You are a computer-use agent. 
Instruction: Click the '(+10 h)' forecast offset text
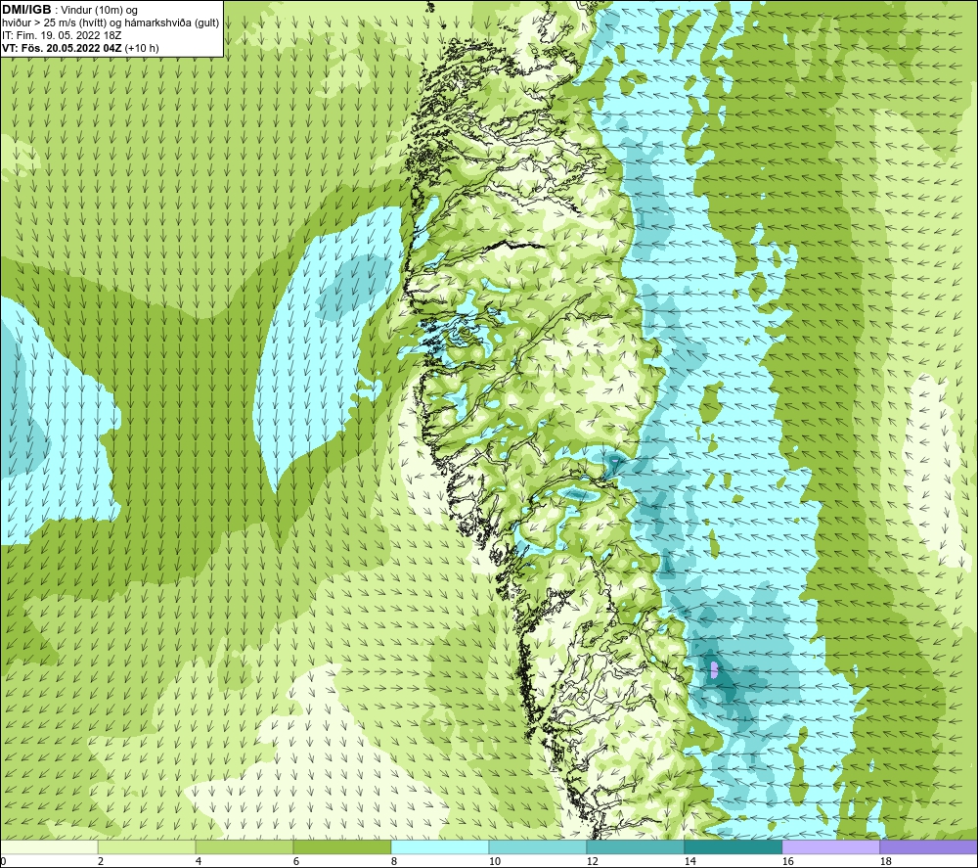coord(142,48)
